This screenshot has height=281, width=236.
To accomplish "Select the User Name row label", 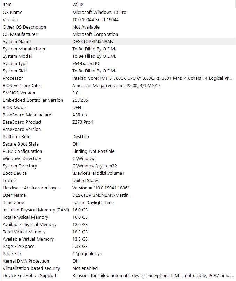I will click(14, 195).
